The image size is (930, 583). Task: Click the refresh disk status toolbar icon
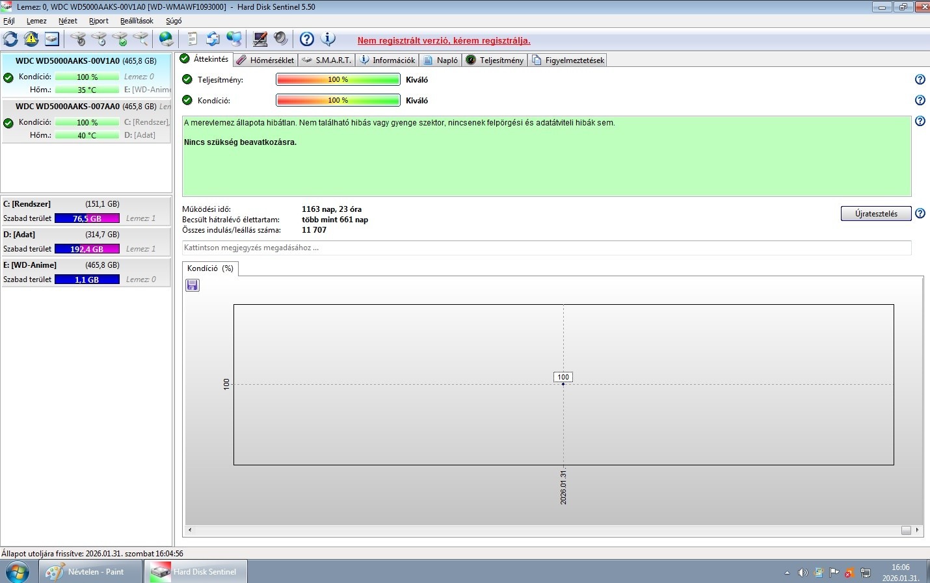11,39
